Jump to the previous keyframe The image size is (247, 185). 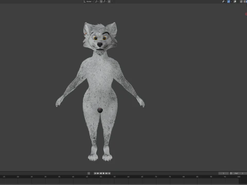point(98,173)
